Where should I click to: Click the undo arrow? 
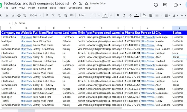(7, 15)
